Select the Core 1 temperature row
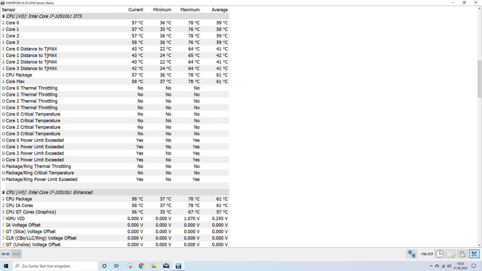The height and width of the screenshot is (271, 482). (x=114, y=29)
